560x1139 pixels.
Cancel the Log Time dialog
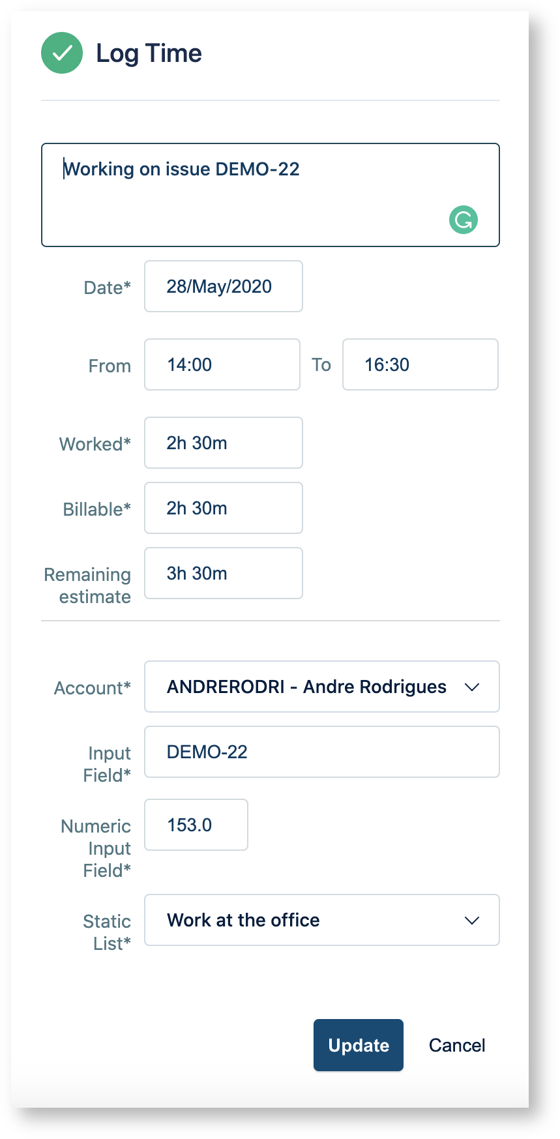(457, 1045)
